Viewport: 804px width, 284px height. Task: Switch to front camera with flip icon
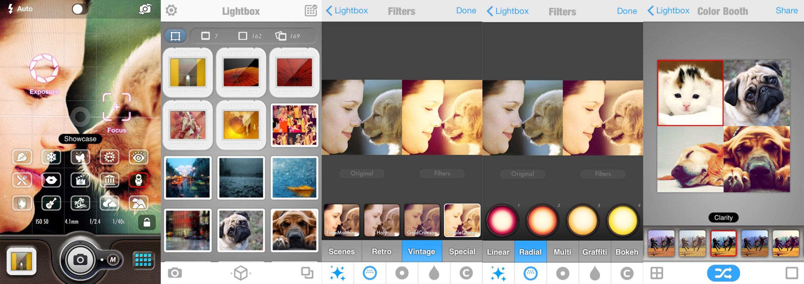pos(145,9)
